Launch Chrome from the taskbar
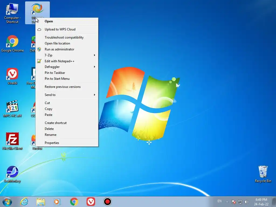The image size is (276, 207). point(74,202)
